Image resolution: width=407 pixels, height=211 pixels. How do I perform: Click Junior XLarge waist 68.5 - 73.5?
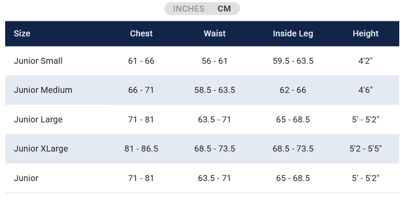tap(215, 149)
